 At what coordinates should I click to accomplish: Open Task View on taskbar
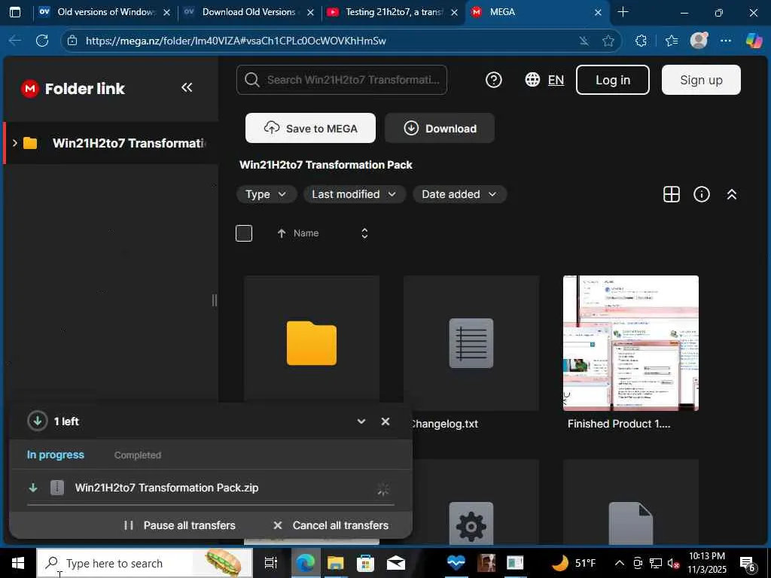271,563
